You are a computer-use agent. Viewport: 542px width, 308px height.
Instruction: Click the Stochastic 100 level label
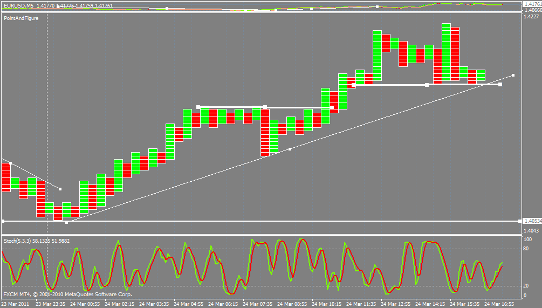527,239
